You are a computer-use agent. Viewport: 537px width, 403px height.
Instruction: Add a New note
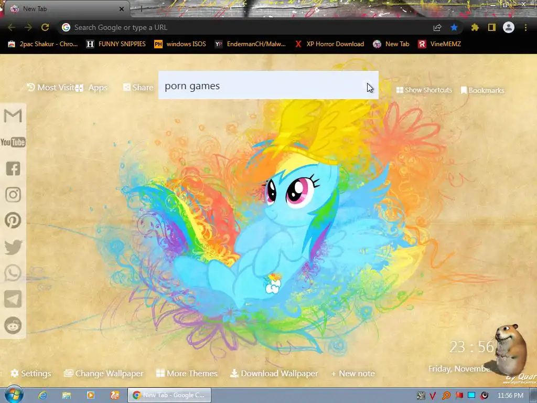point(353,374)
